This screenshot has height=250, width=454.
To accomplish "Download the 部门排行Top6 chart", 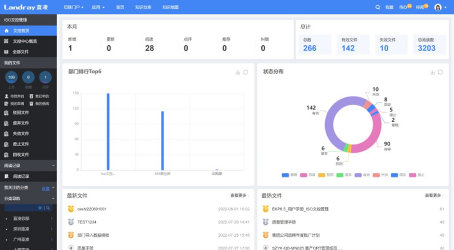I will coord(238,72).
